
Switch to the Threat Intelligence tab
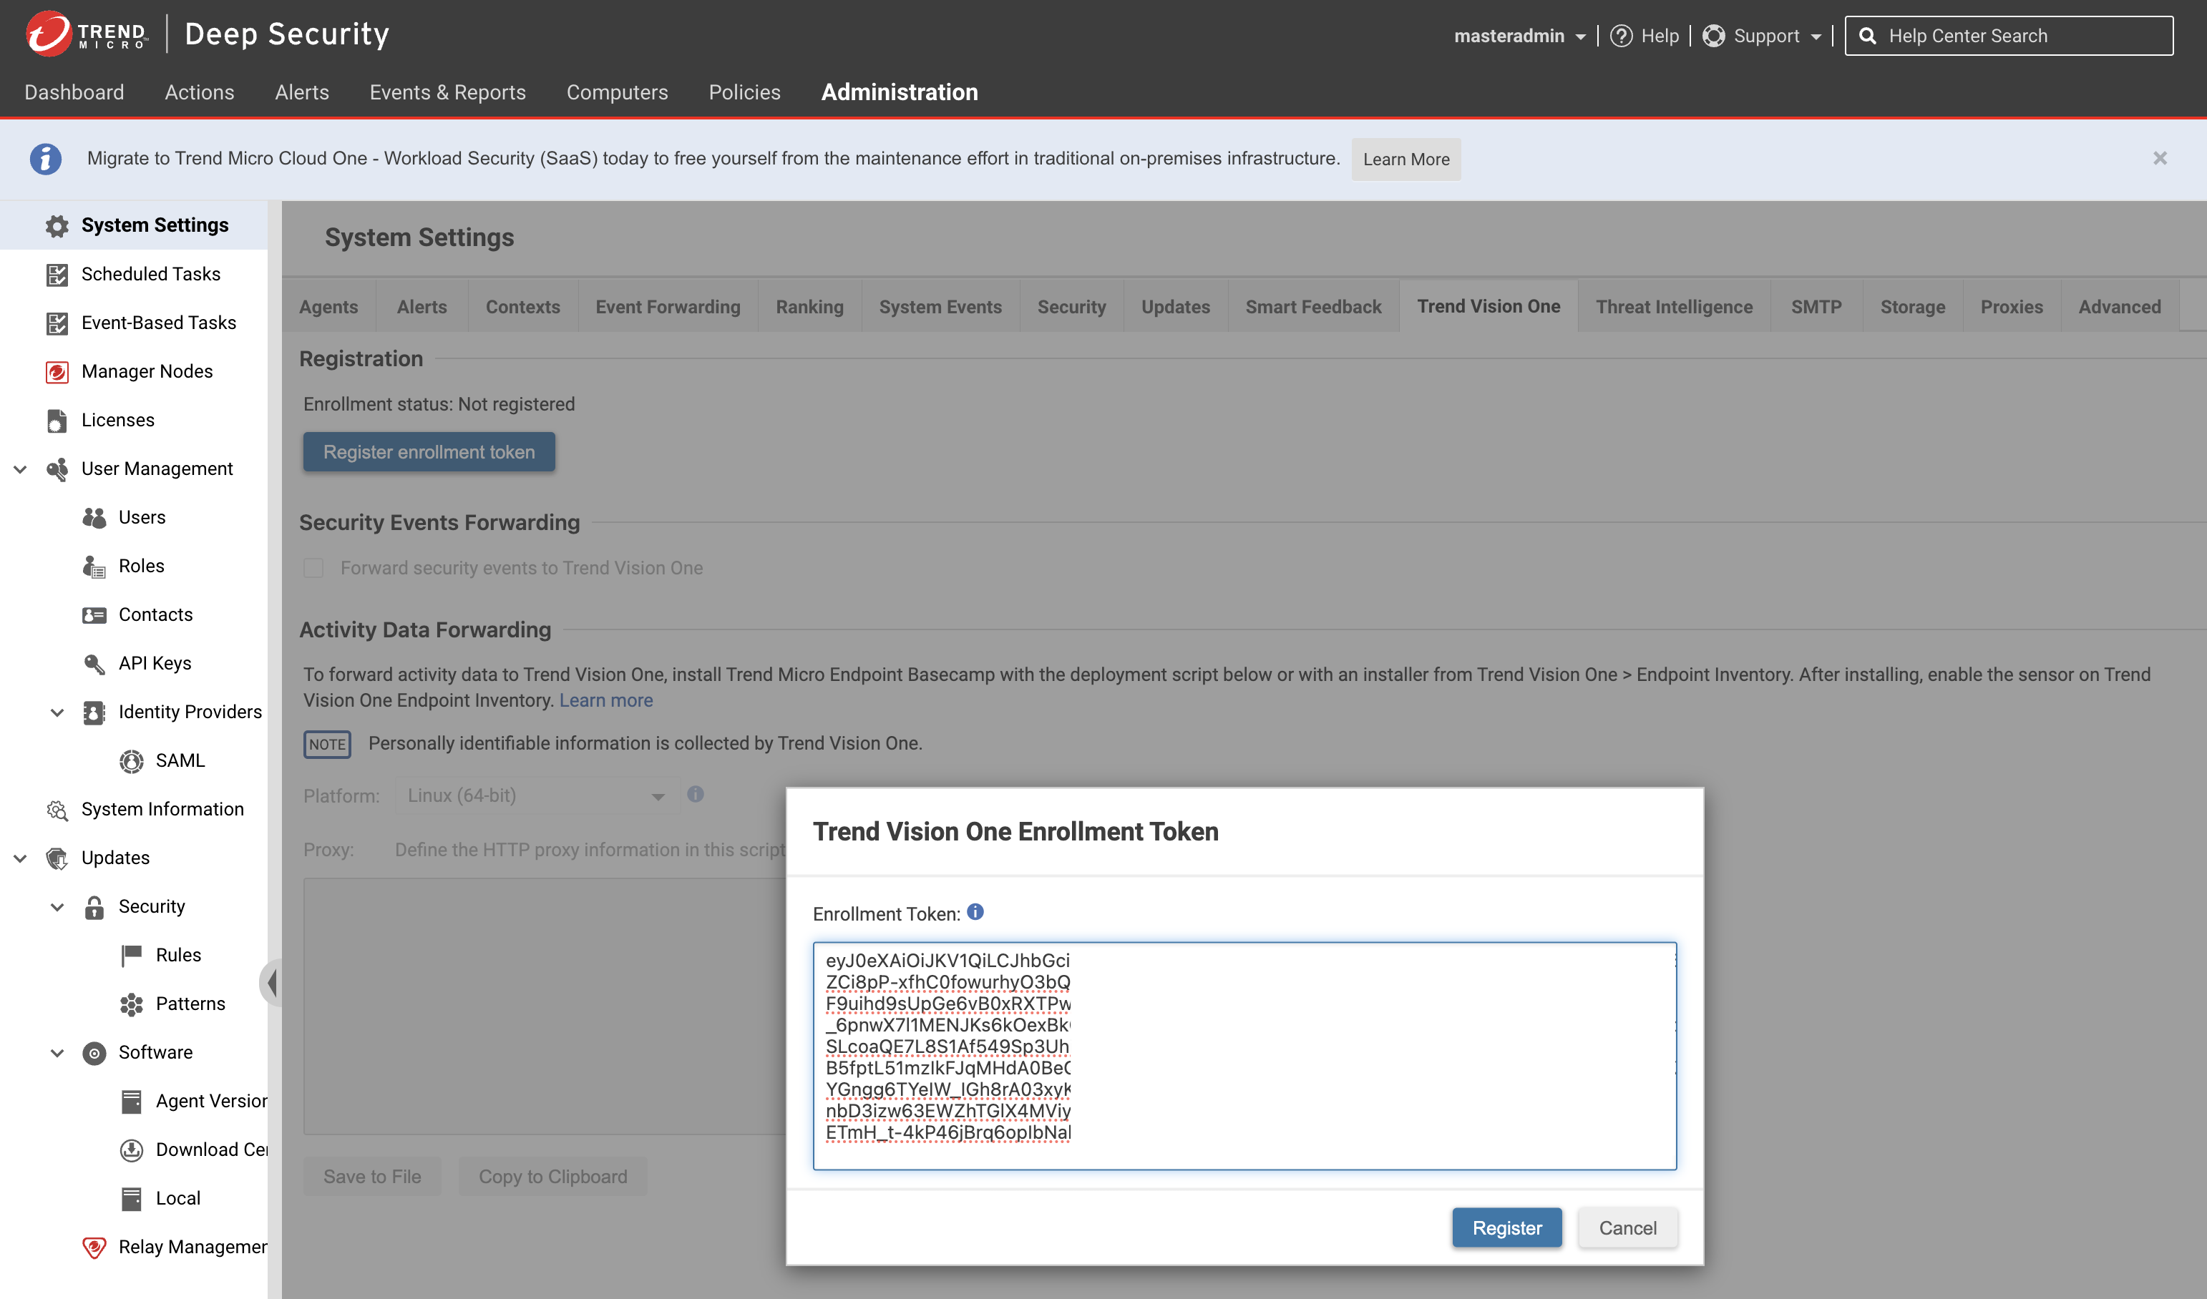click(x=1674, y=306)
